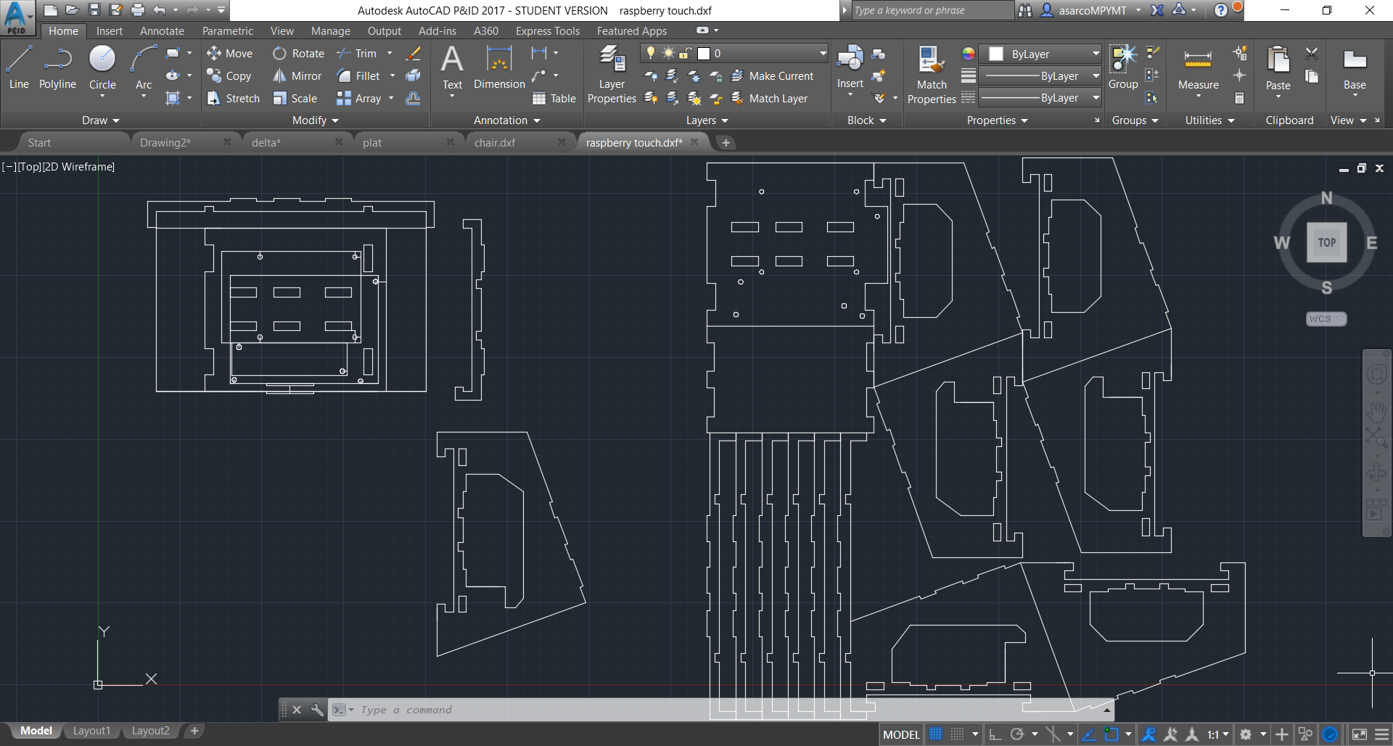
Task: Click the keyword search box
Action: click(932, 10)
